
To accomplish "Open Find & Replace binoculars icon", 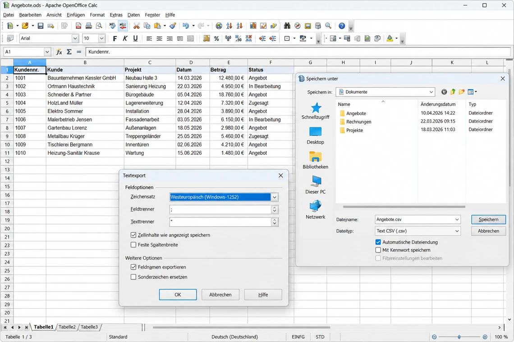I will click(x=287, y=26).
